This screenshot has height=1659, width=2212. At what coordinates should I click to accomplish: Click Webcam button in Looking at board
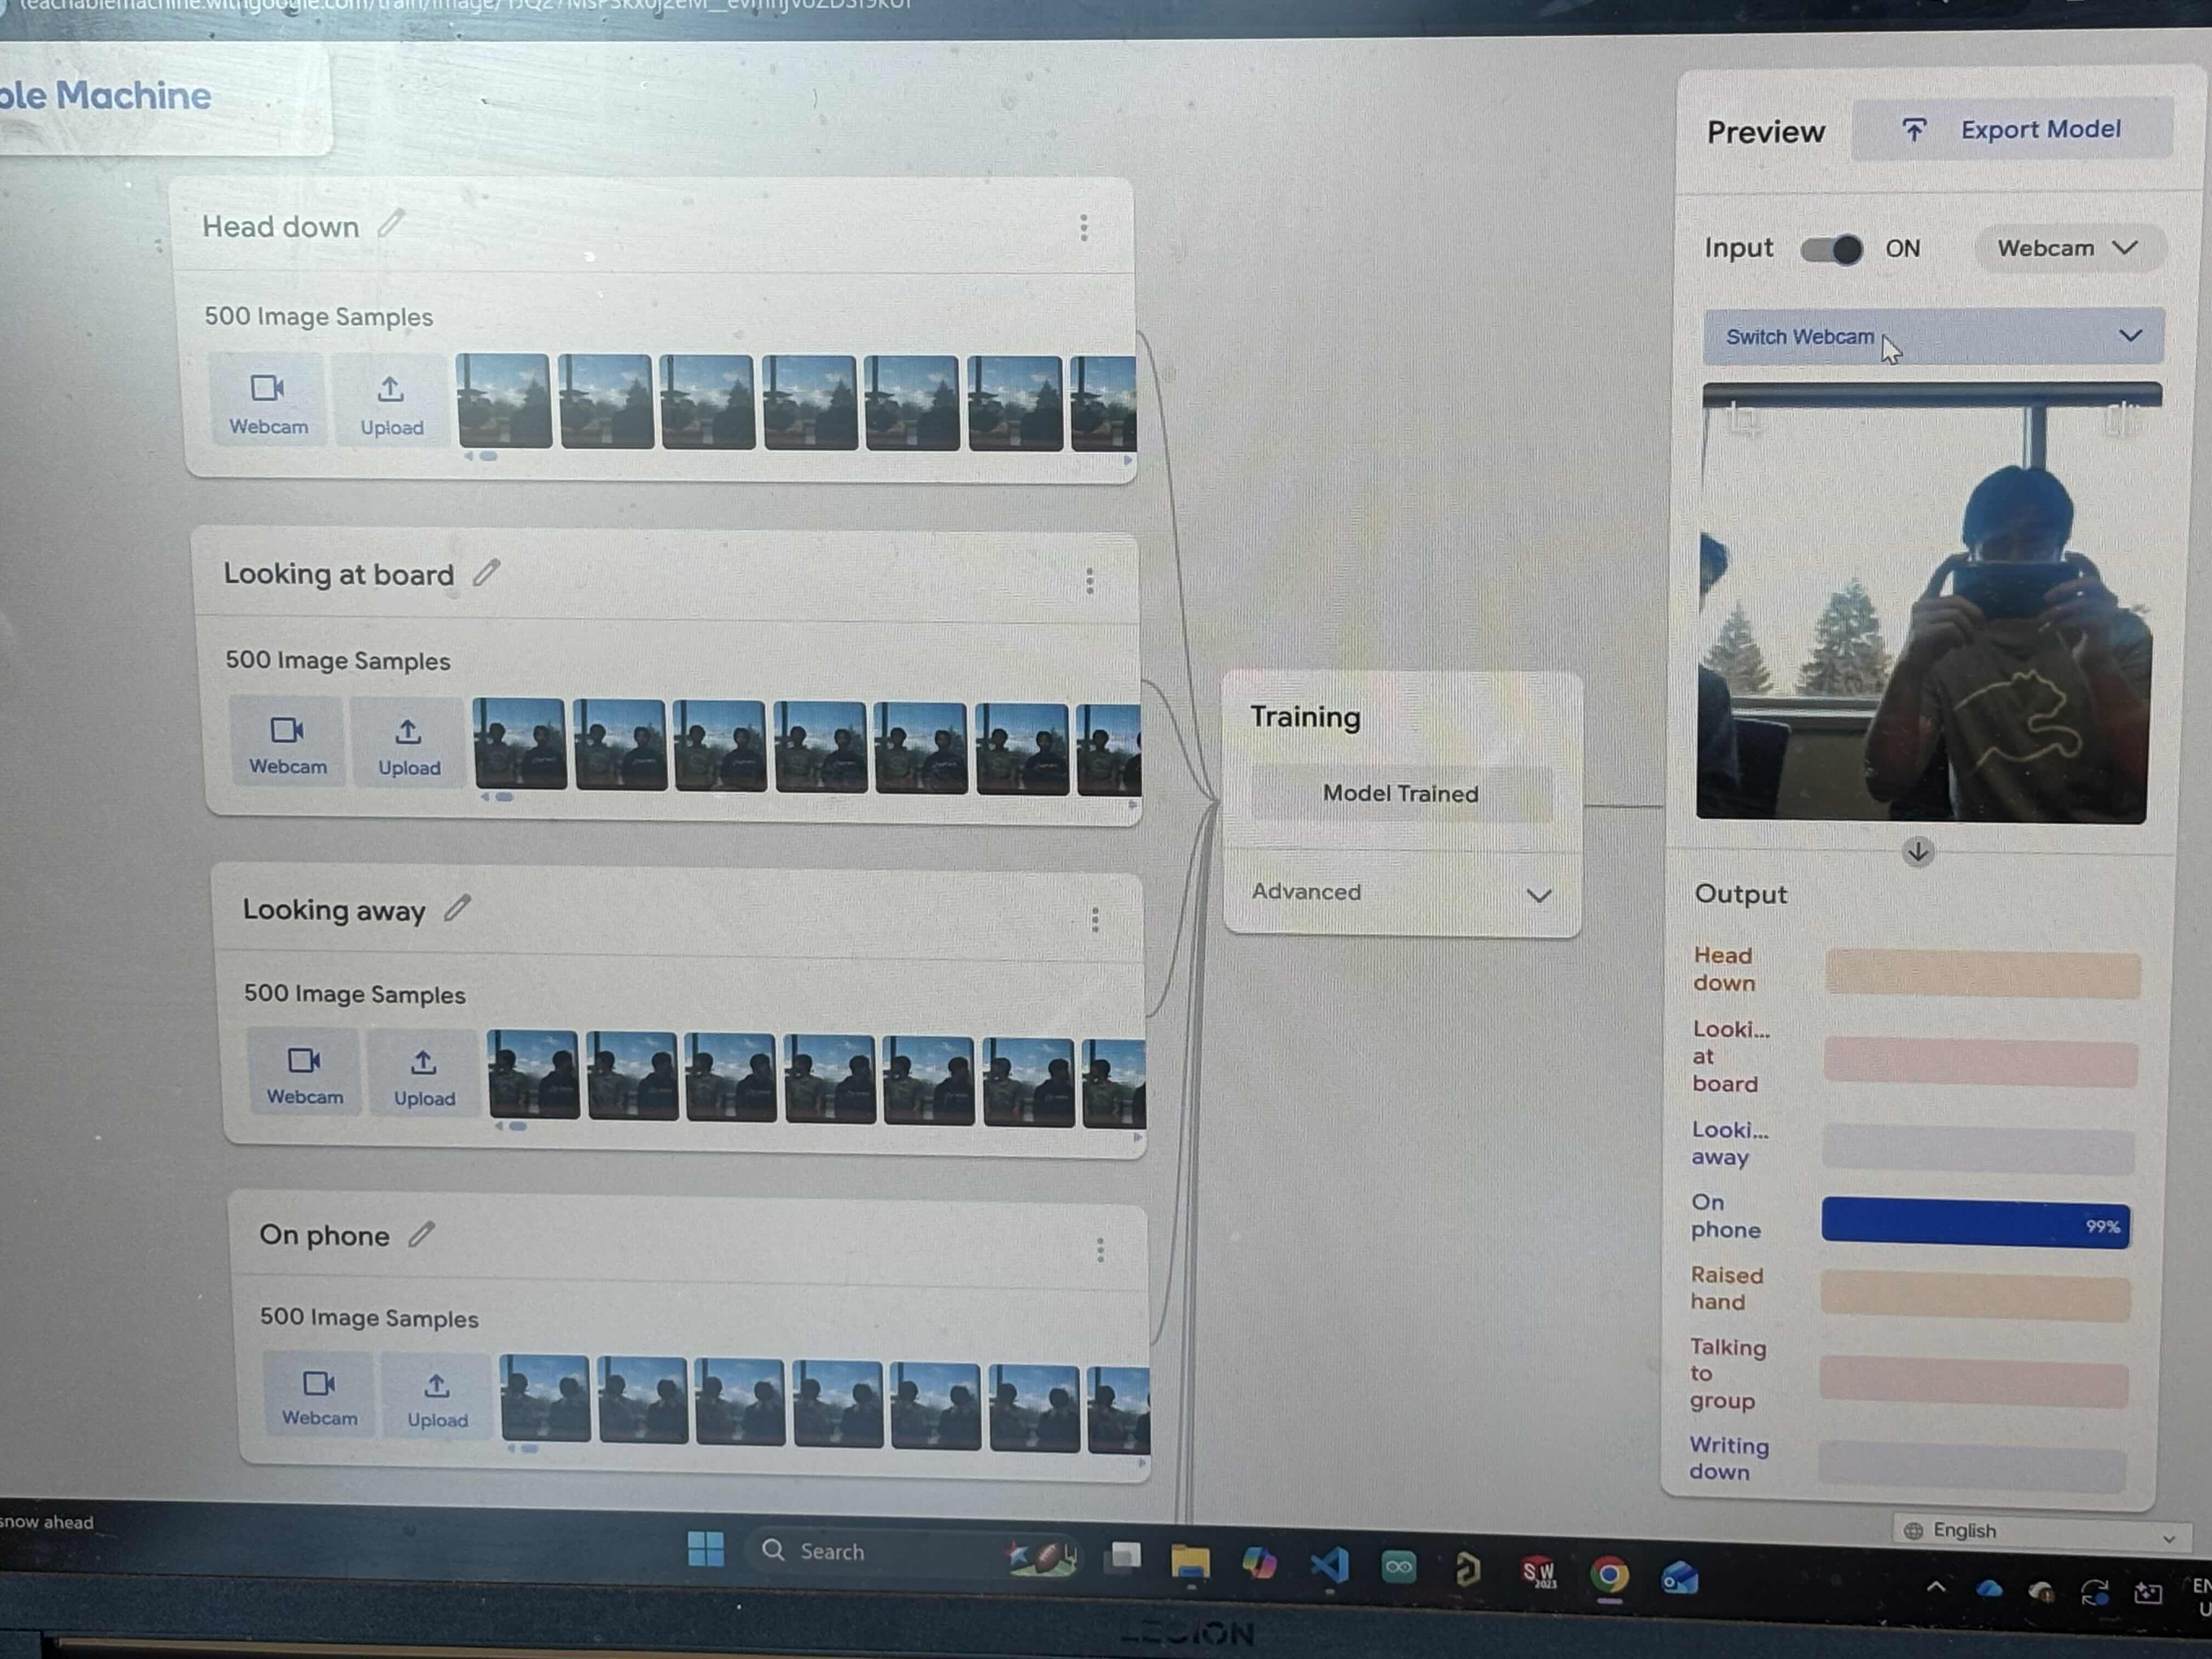click(287, 745)
